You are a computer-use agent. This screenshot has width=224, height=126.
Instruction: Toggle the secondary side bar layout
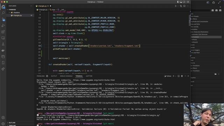pyautogui.click(x=184, y=2)
